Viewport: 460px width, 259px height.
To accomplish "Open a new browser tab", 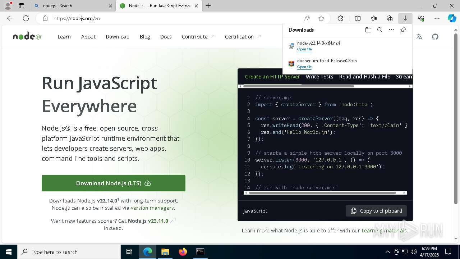I will click(x=208, y=6).
